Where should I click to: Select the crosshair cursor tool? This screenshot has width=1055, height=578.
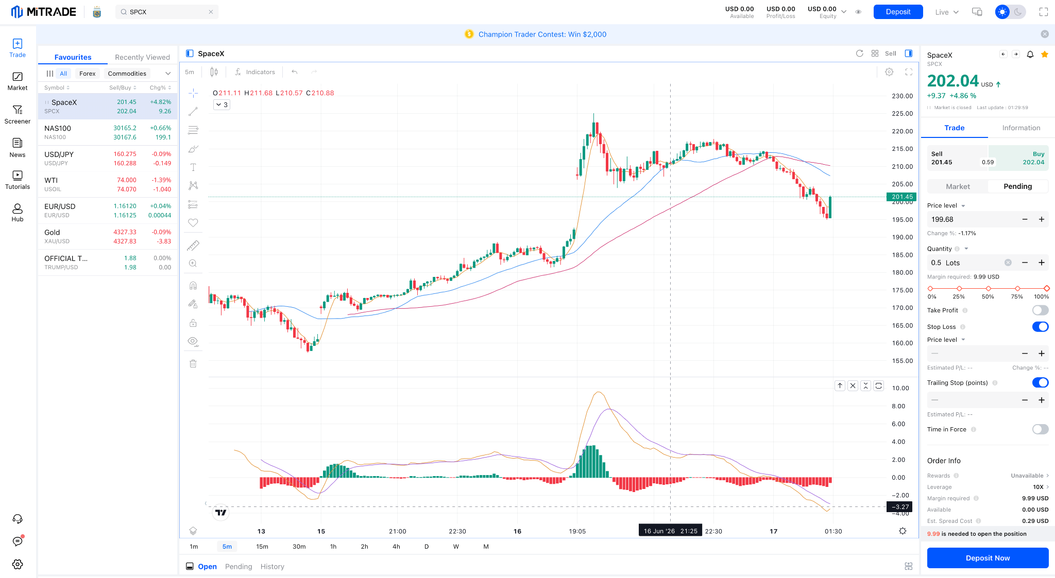(x=193, y=93)
